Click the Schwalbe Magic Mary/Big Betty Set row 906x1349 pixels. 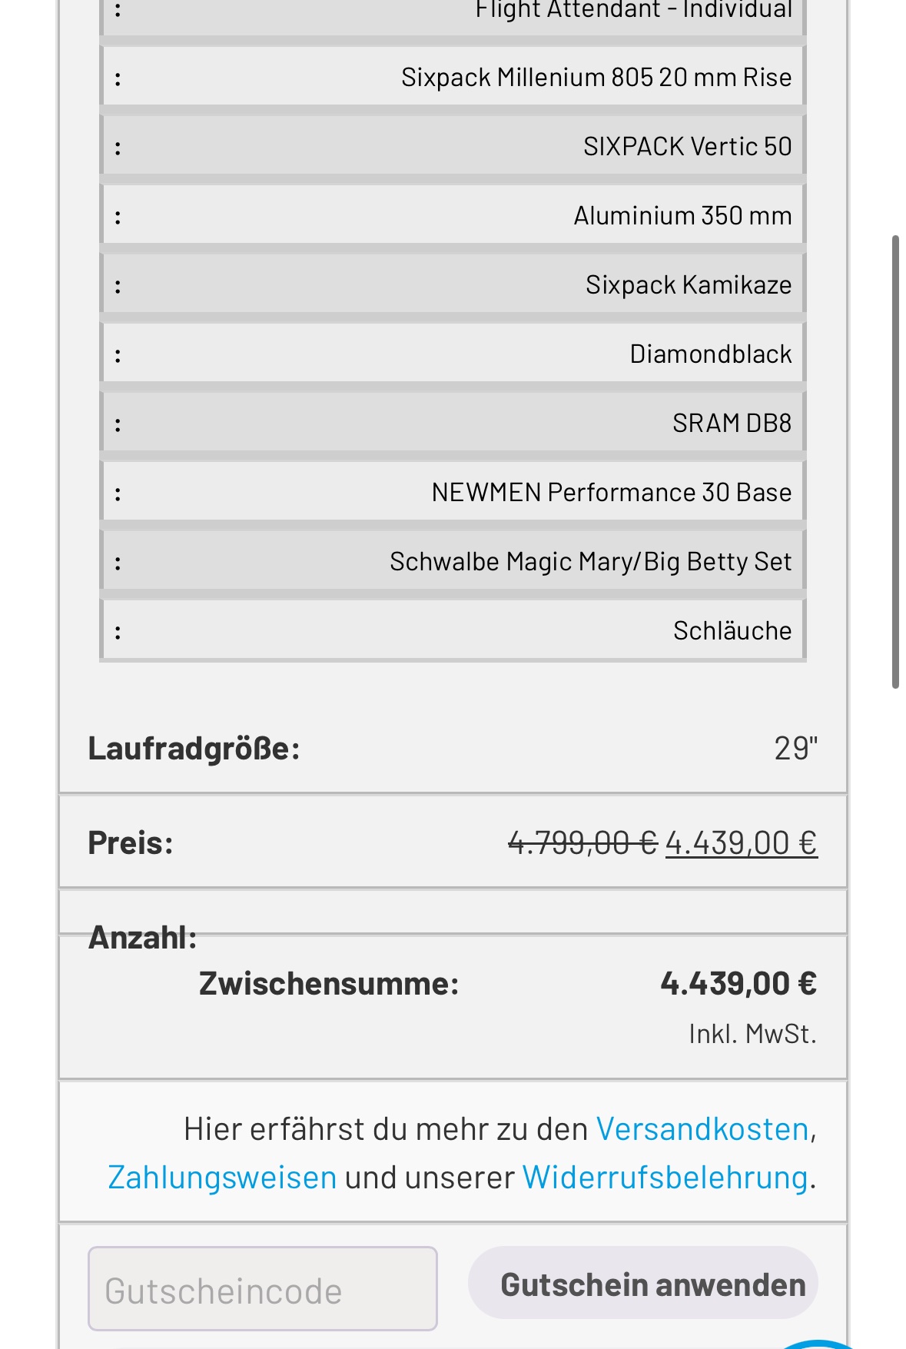(453, 562)
